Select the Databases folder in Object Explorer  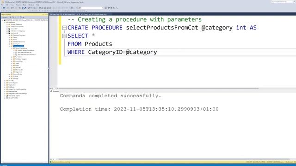tap(12, 22)
